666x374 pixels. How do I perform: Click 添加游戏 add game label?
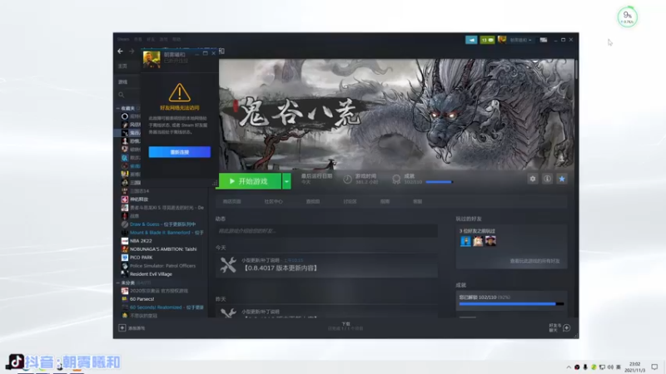point(137,328)
